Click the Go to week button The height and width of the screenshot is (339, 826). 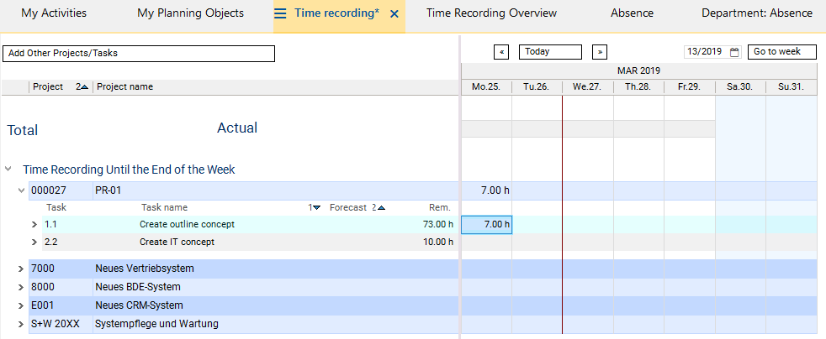781,52
